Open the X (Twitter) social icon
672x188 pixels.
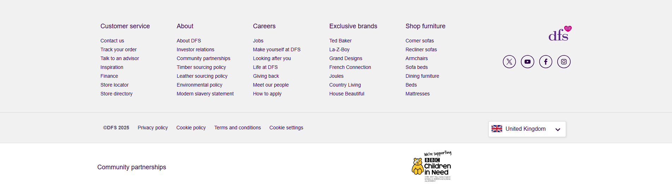(509, 62)
